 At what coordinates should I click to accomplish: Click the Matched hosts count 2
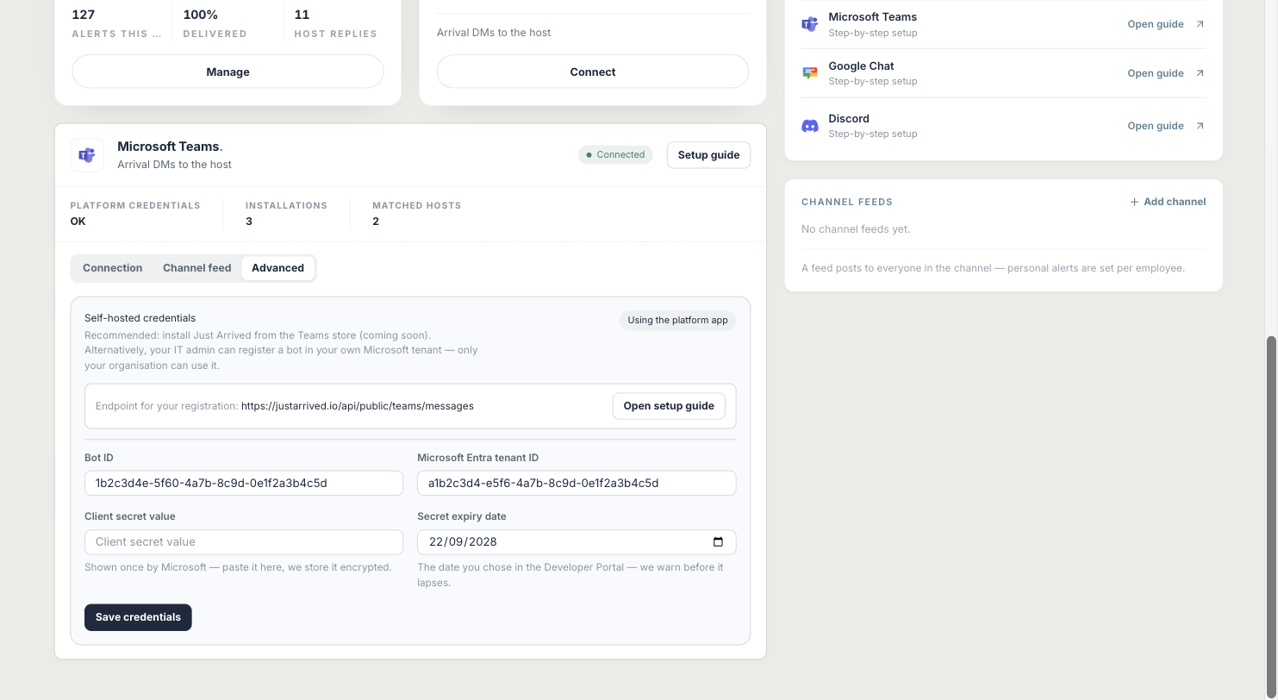[376, 222]
